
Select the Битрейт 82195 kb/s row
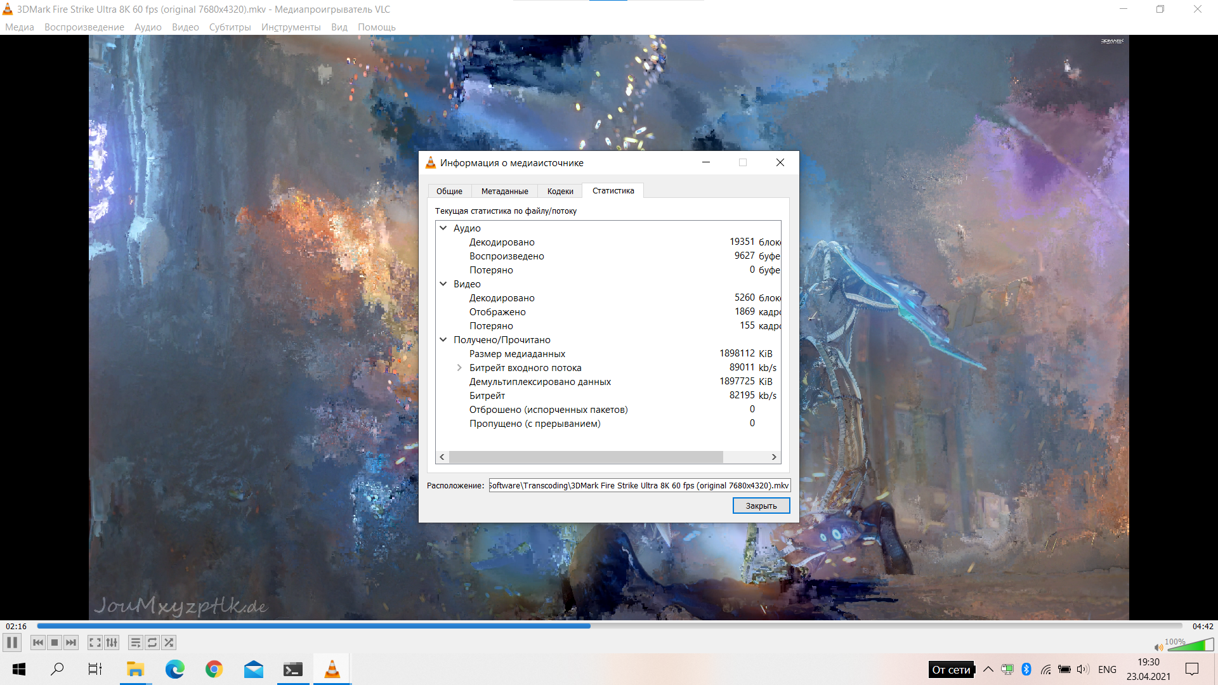(x=608, y=396)
